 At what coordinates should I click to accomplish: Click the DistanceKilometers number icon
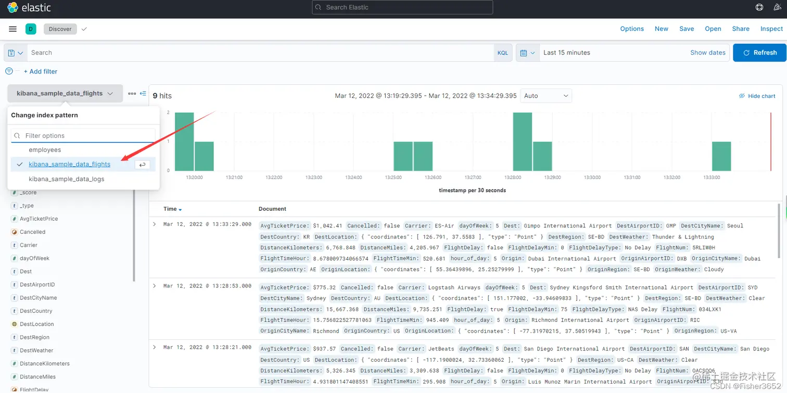click(x=15, y=364)
